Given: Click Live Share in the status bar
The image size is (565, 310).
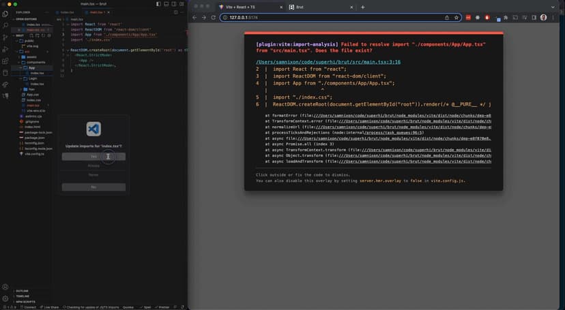Looking at the screenshot, I should 50,307.
